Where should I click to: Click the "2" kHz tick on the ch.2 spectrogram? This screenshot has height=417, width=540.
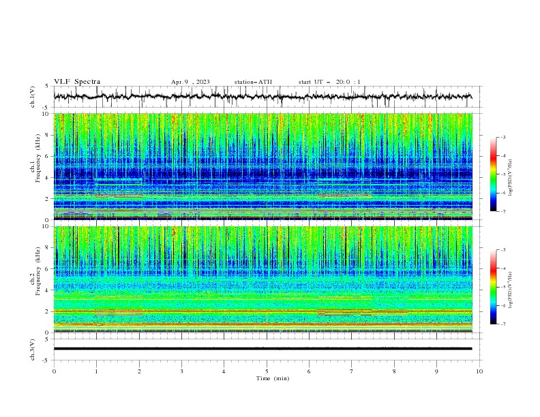[48, 311]
